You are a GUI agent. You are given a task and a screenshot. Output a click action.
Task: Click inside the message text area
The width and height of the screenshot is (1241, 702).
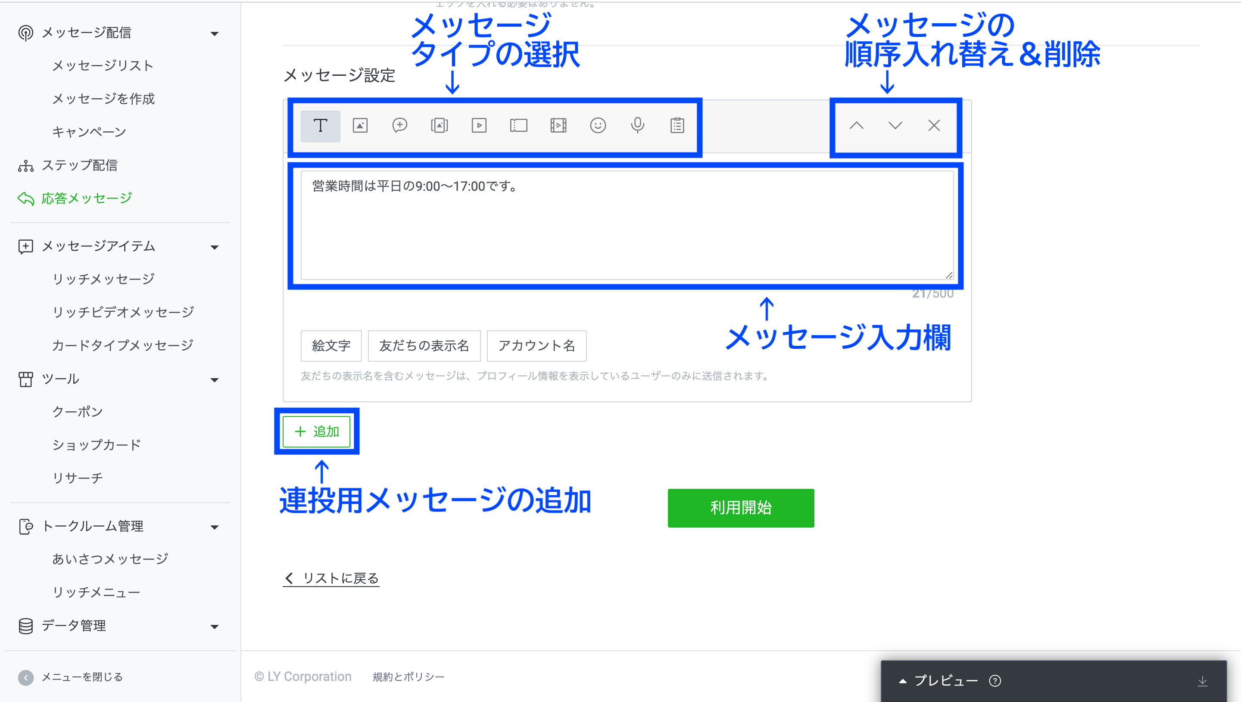click(x=627, y=226)
